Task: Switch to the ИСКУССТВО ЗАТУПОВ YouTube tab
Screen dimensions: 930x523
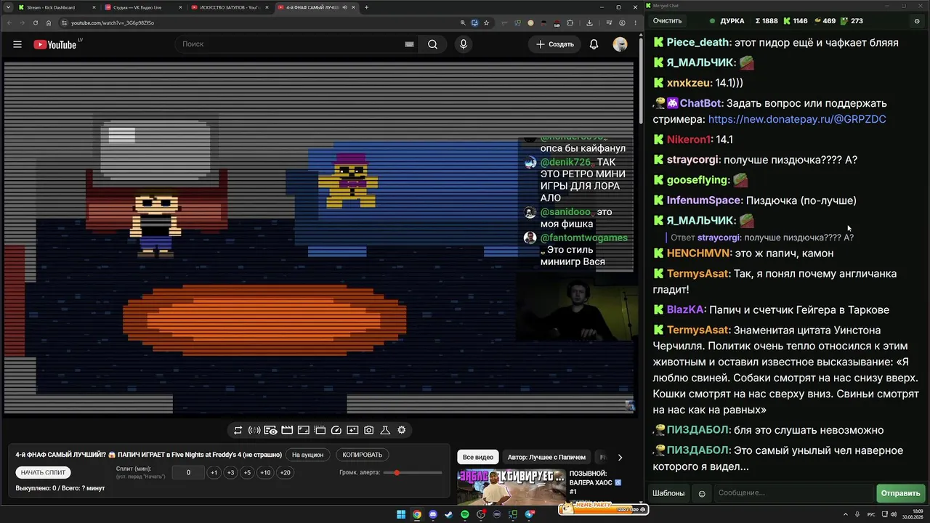Action: [227, 7]
